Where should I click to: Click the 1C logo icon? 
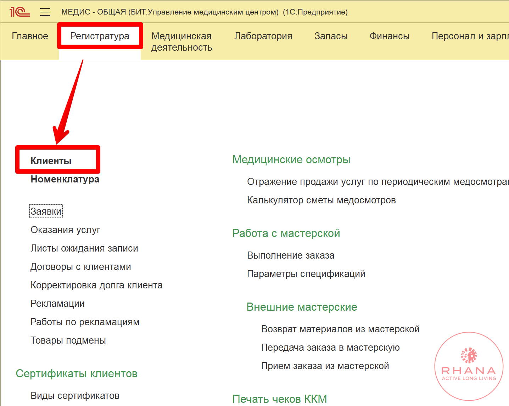19,12
